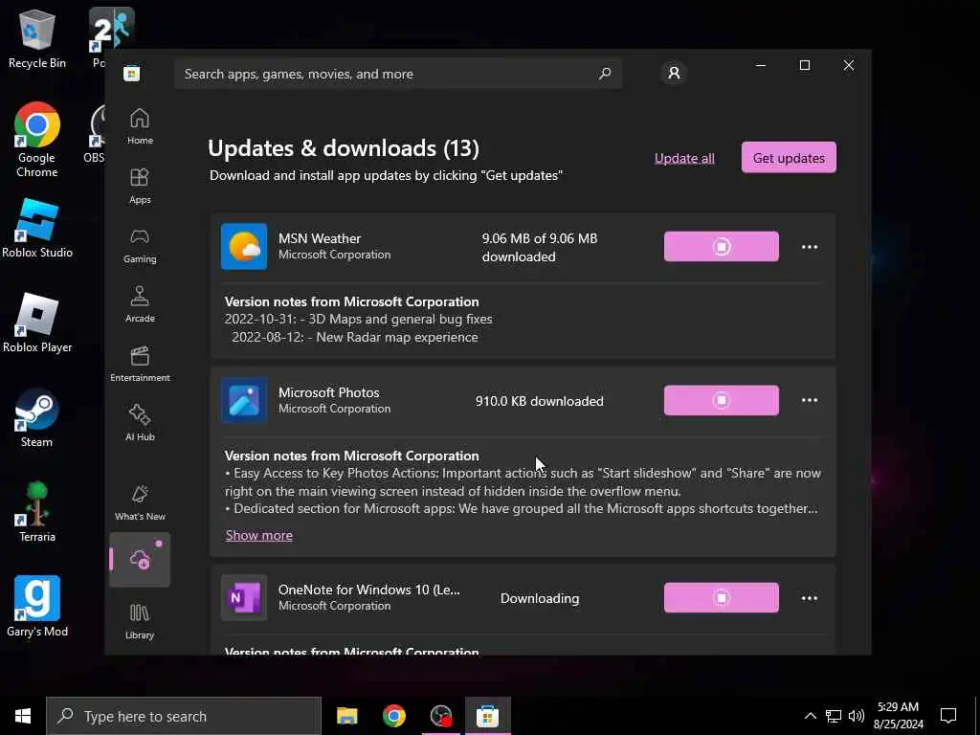Image resolution: width=980 pixels, height=735 pixels.
Task: Open more options for OneNote
Action: tap(810, 598)
